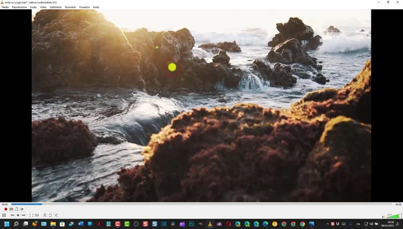The image size is (403, 229).
Task: Mute audio with the speaker icon
Action: (383, 217)
